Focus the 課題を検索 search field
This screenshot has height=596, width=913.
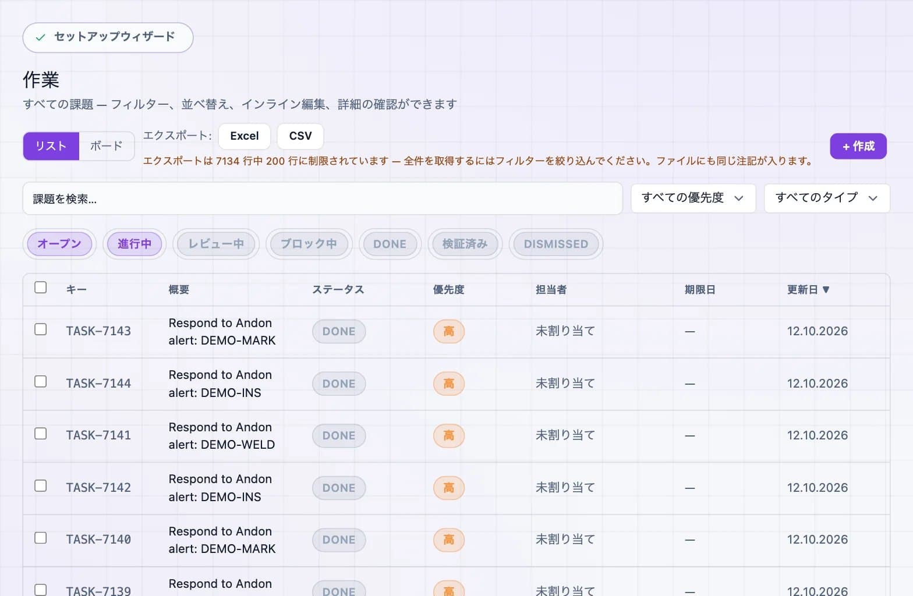(323, 198)
